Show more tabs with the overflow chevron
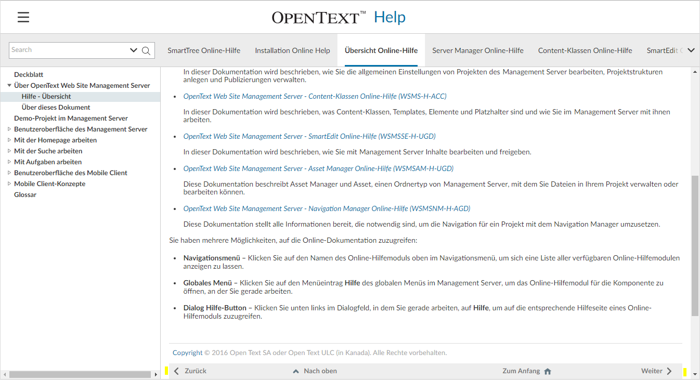The width and height of the screenshot is (700, 380). [691, 50]
